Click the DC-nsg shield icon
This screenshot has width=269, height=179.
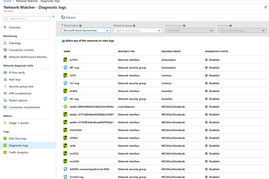65,99
